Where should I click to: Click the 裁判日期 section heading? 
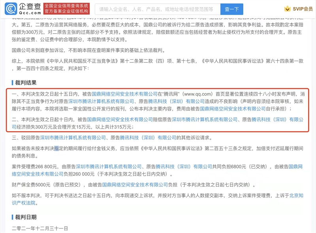pyautogui.click(x=26, y=217)
